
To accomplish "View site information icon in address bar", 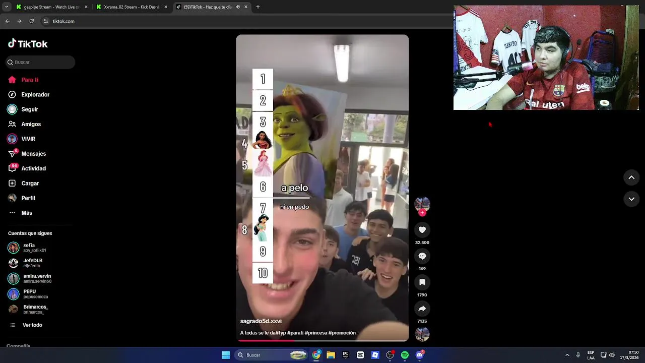I will coord(46,21).
